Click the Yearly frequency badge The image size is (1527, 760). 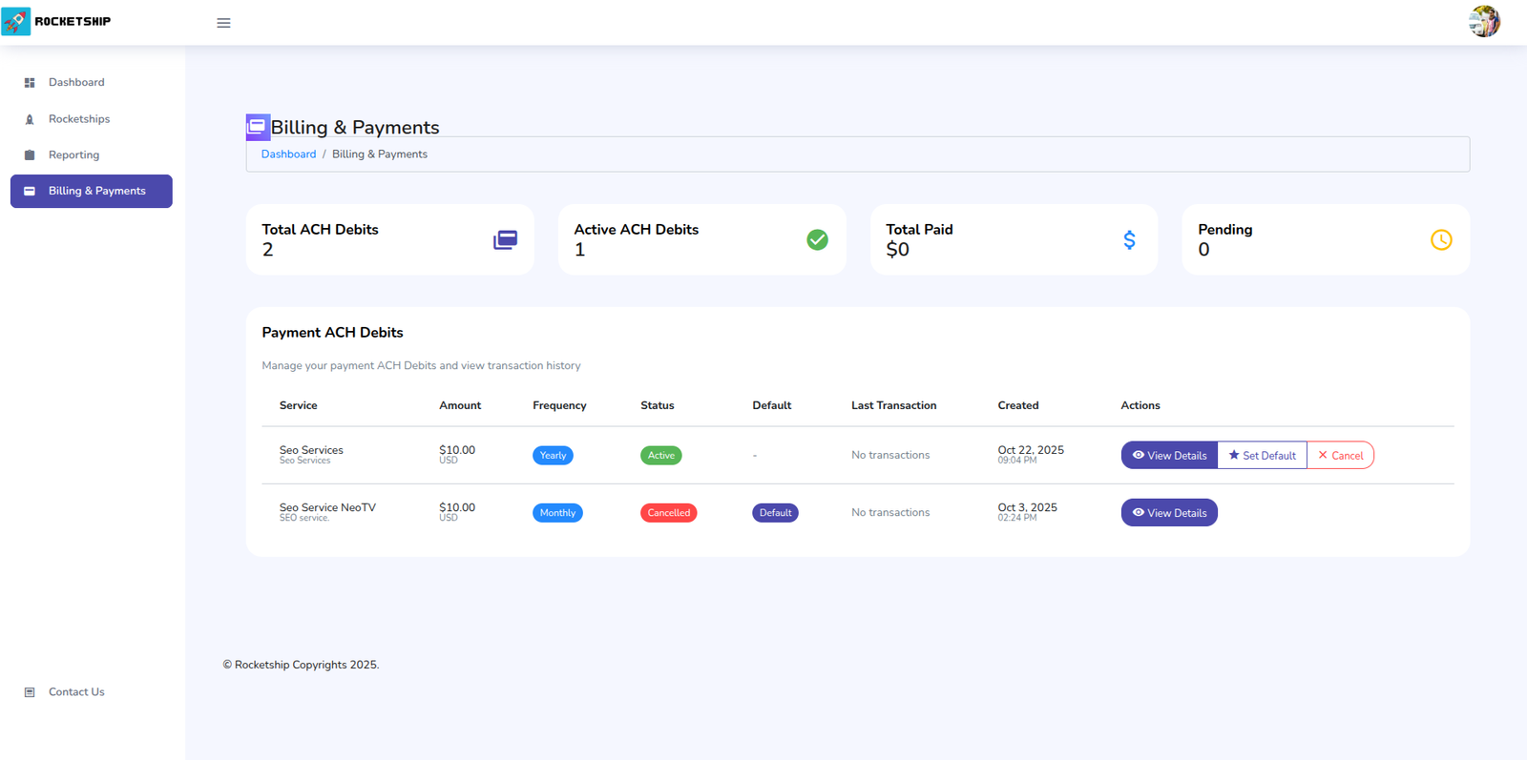(553, 456)
